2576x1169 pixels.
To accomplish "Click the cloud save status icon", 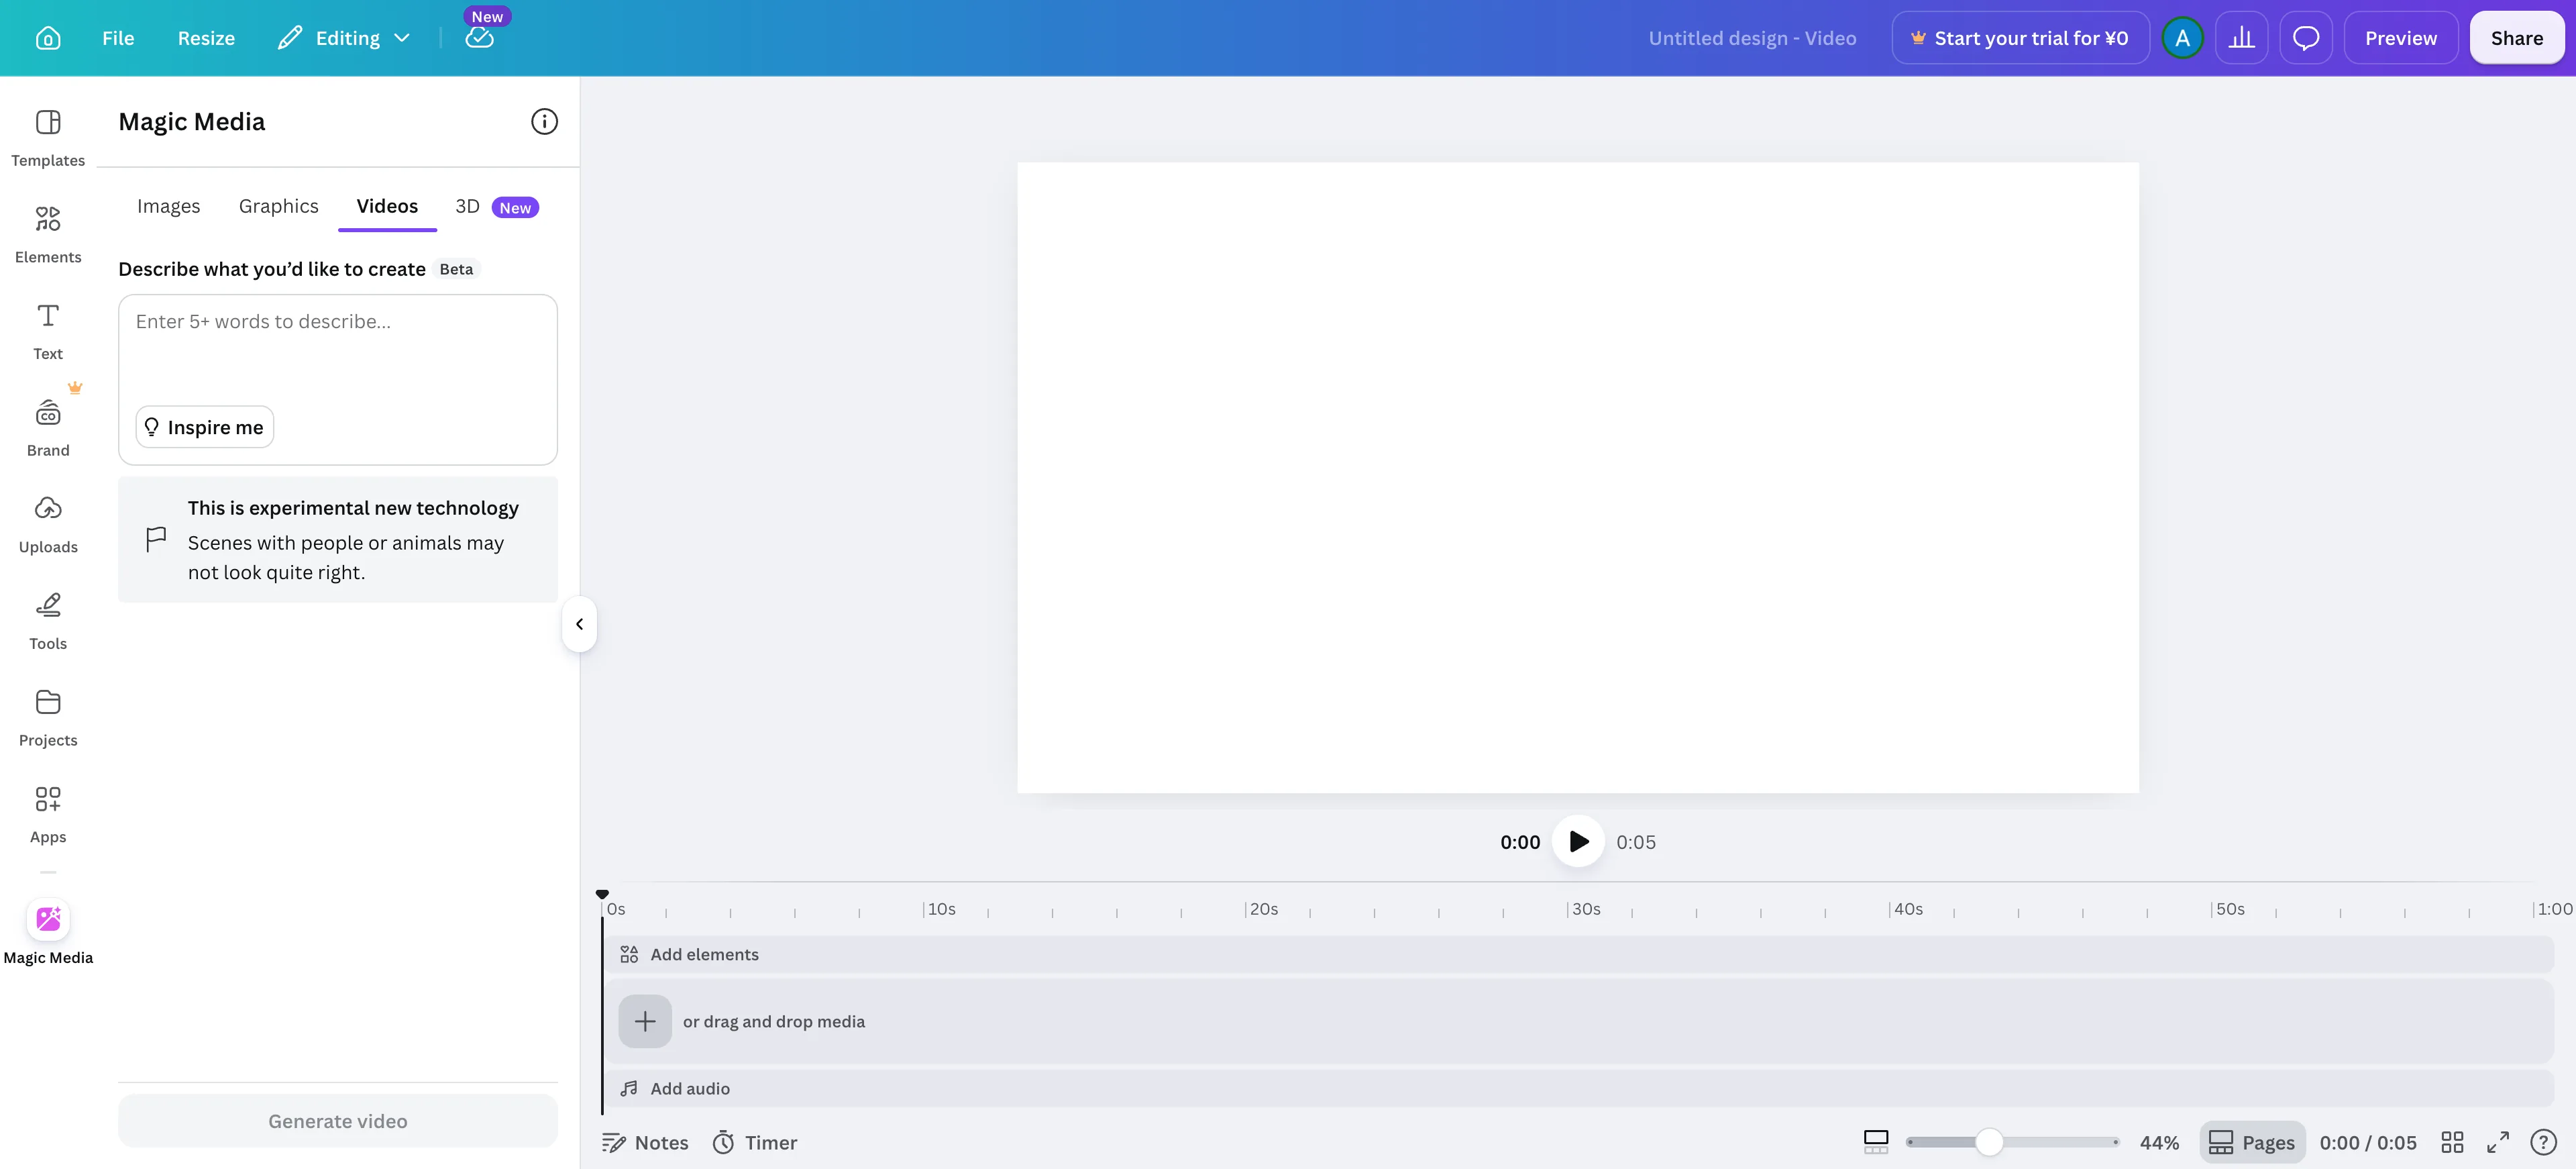I will point(480,38).
